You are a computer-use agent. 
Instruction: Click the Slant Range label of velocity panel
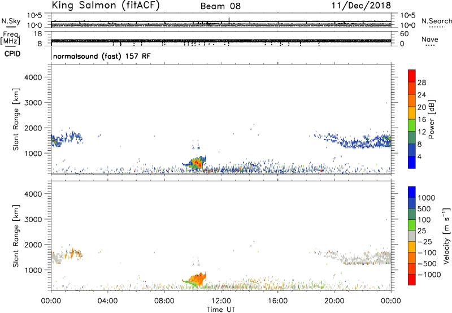click(x=16, y=236)
